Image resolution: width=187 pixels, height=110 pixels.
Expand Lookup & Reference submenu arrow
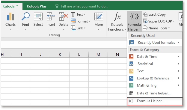[x=179, y=78]
